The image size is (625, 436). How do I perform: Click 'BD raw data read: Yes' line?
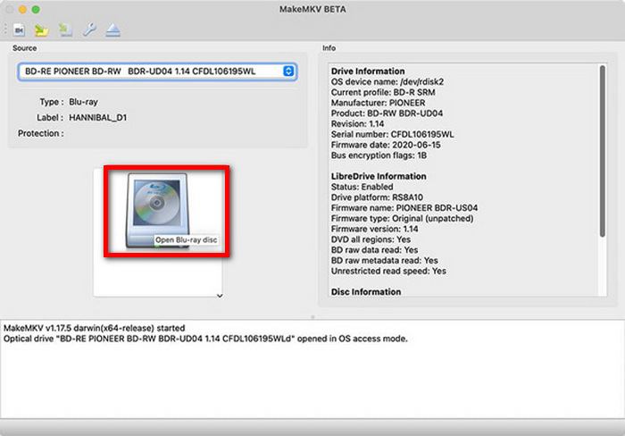click(375, 250)
